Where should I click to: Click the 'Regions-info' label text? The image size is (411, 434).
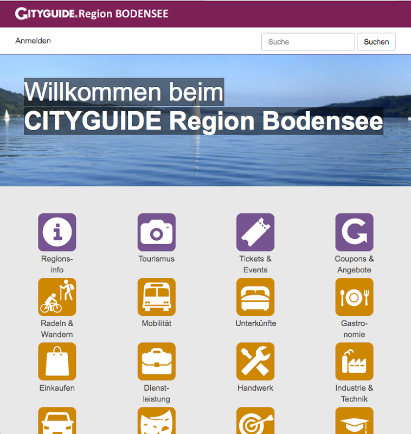pos(57,264)
